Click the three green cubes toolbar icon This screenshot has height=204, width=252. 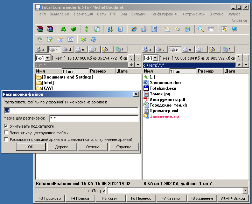pyautogui.click(x=63, y=29)
